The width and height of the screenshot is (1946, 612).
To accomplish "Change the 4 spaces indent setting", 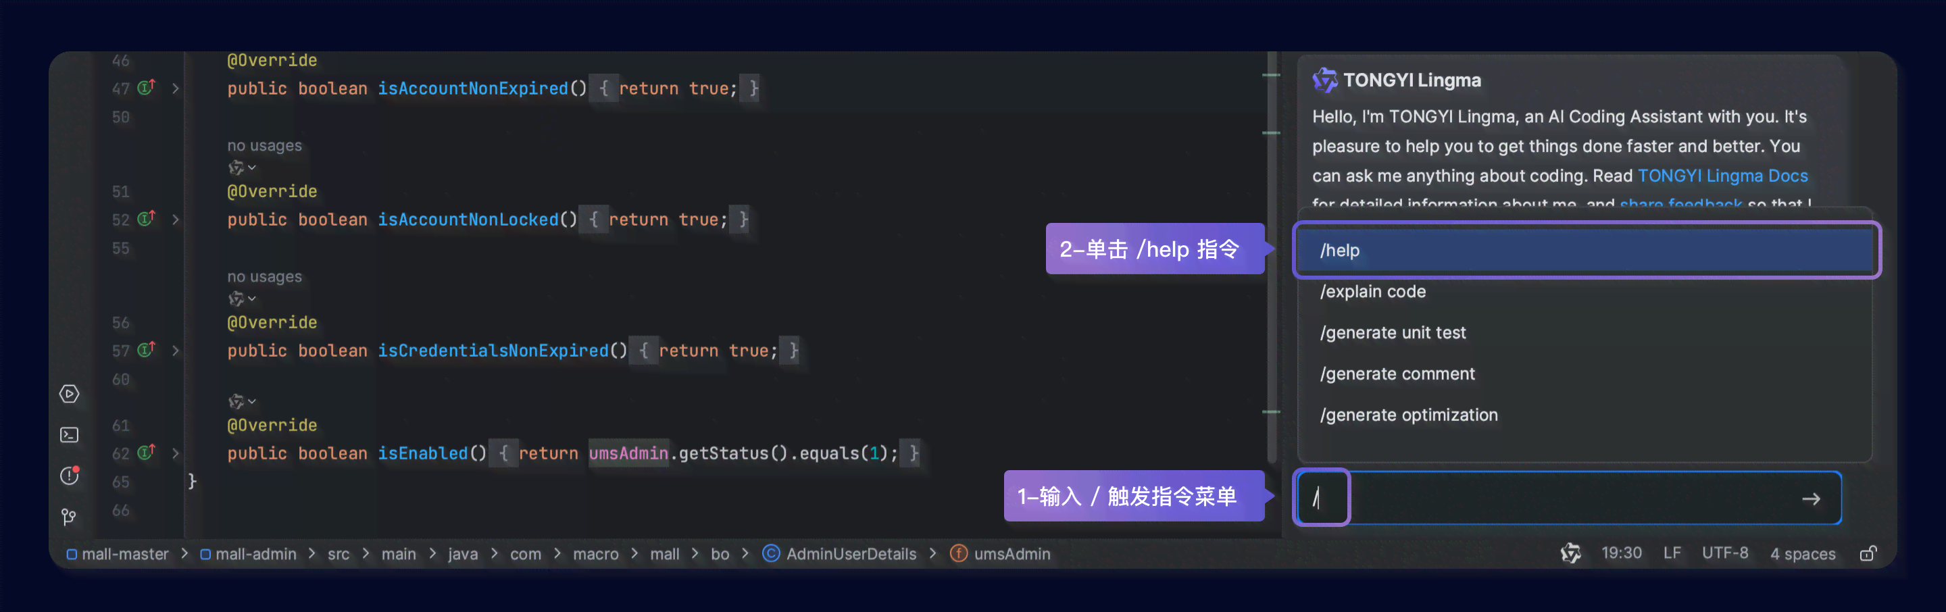I will coord(1803,554).
